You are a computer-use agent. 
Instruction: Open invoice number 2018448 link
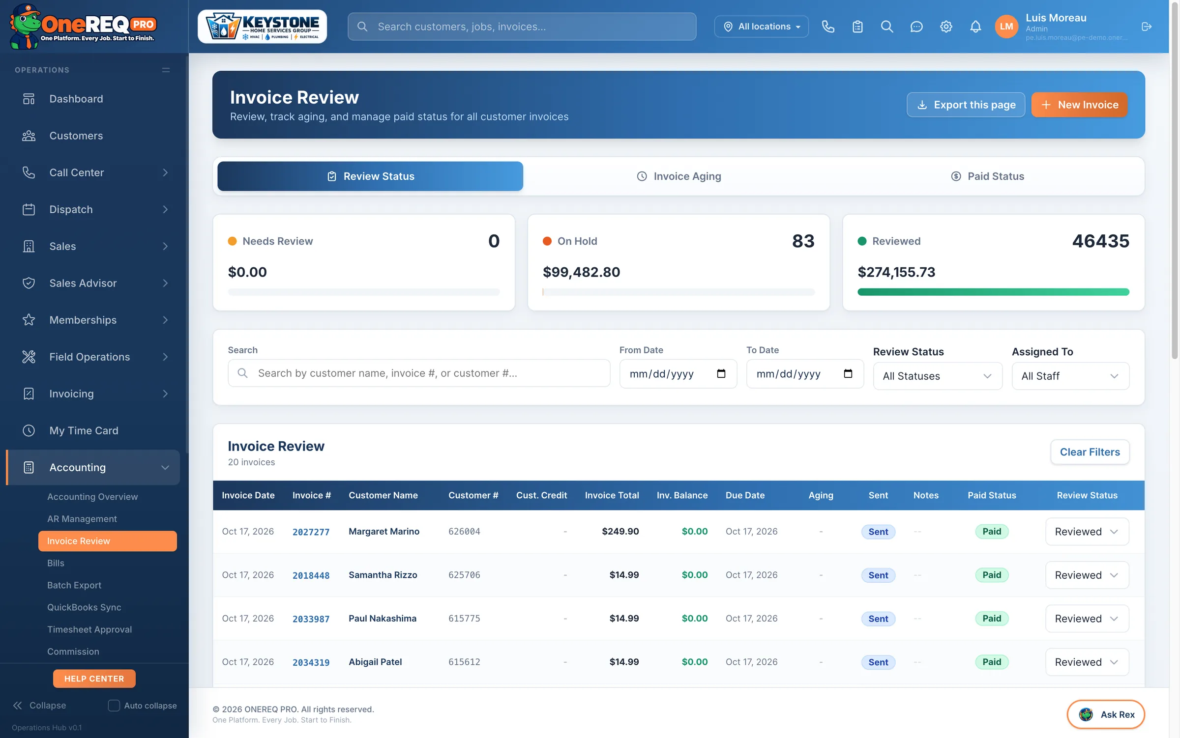[x=311, y=575]
